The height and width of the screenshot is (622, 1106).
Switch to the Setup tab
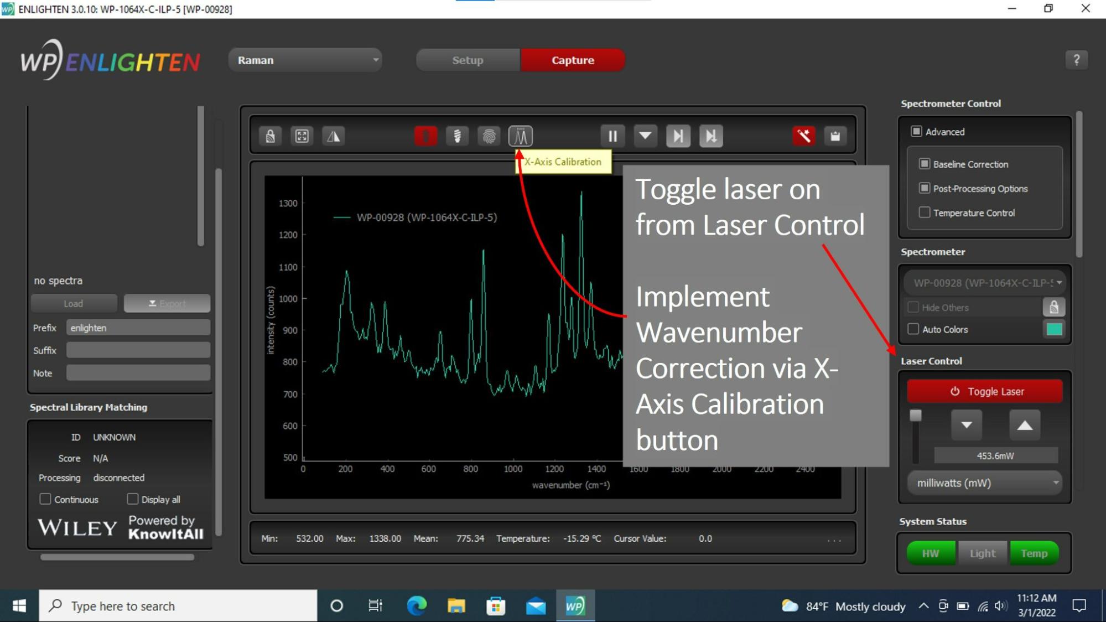[x=468, y=60]
